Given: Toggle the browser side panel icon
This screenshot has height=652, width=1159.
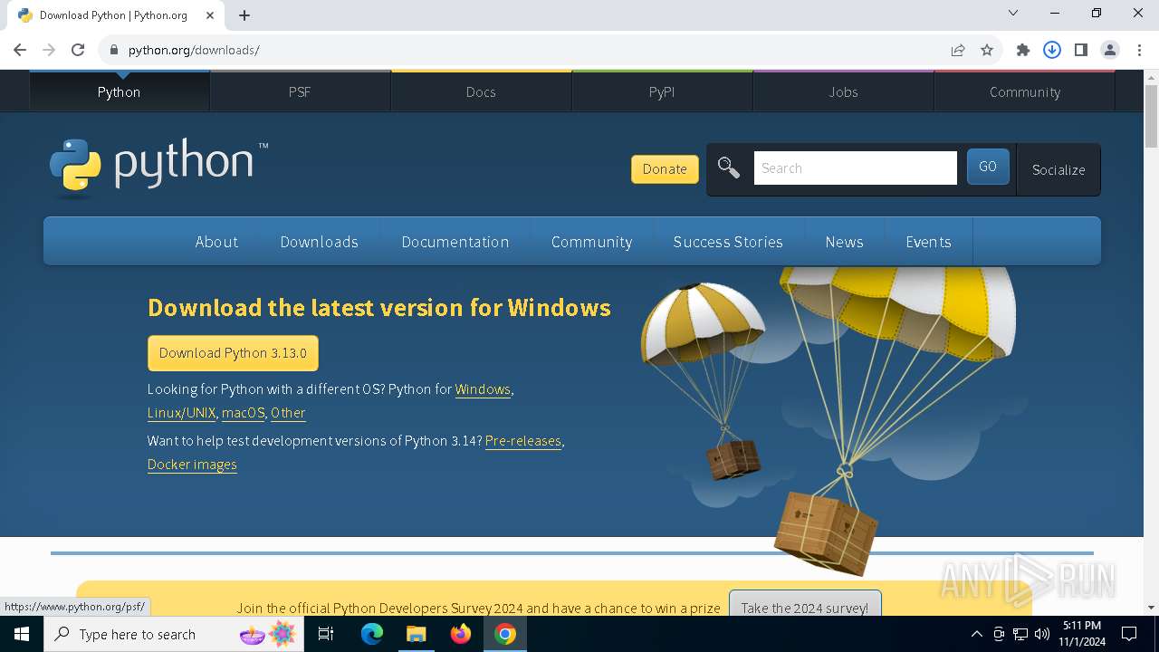Looking at the screenshot, I should [1081, 50].
